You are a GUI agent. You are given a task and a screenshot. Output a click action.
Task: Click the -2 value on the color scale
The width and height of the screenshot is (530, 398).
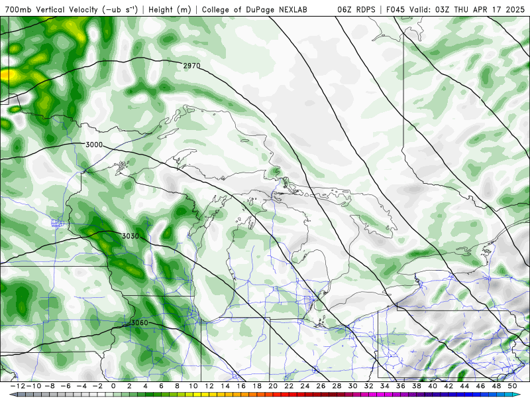tap(97, 386)
